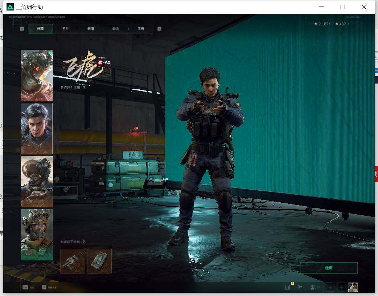Select the dark-haired man portrait skin thumbnail

coord(37,129)
